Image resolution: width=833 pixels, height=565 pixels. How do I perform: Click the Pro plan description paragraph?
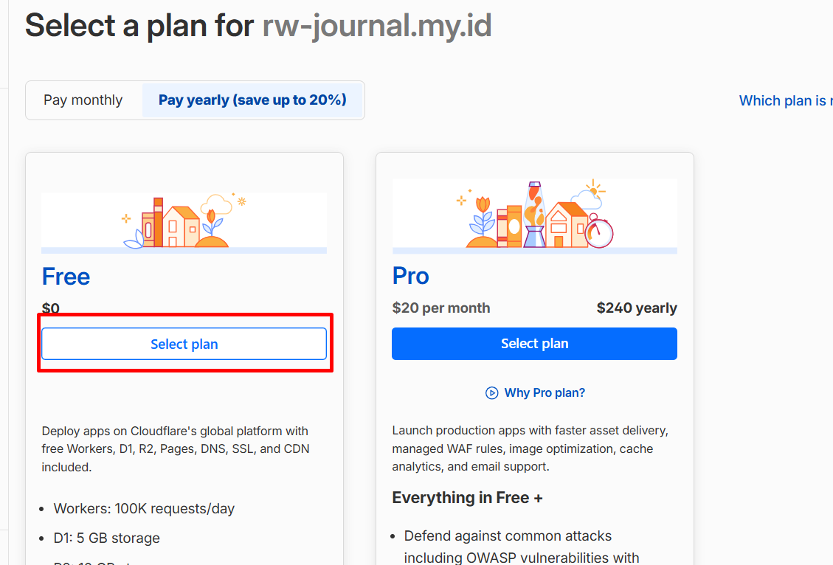pos(530,448)
